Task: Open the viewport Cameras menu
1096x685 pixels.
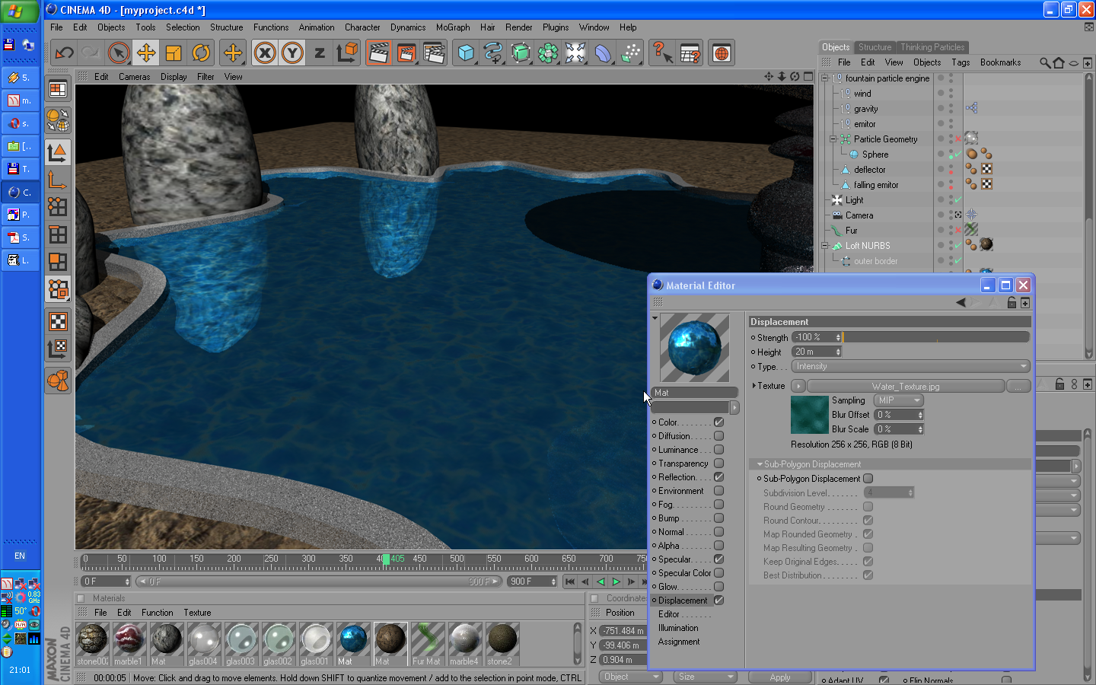Action: point(134,77)
